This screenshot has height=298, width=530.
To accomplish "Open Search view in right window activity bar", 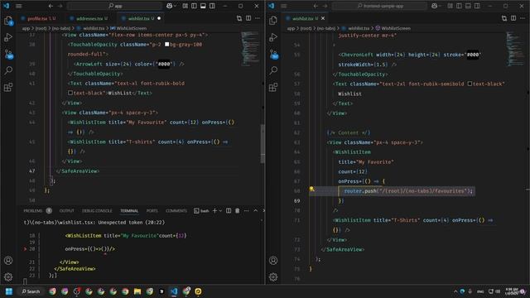I will pyautogui.click(x=273, y=70).
